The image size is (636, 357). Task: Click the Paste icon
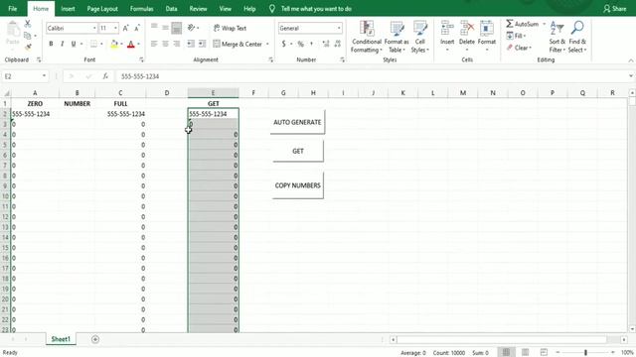(x=13, y=32)
